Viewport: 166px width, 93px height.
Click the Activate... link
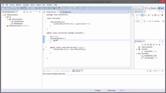click(157, 21)
